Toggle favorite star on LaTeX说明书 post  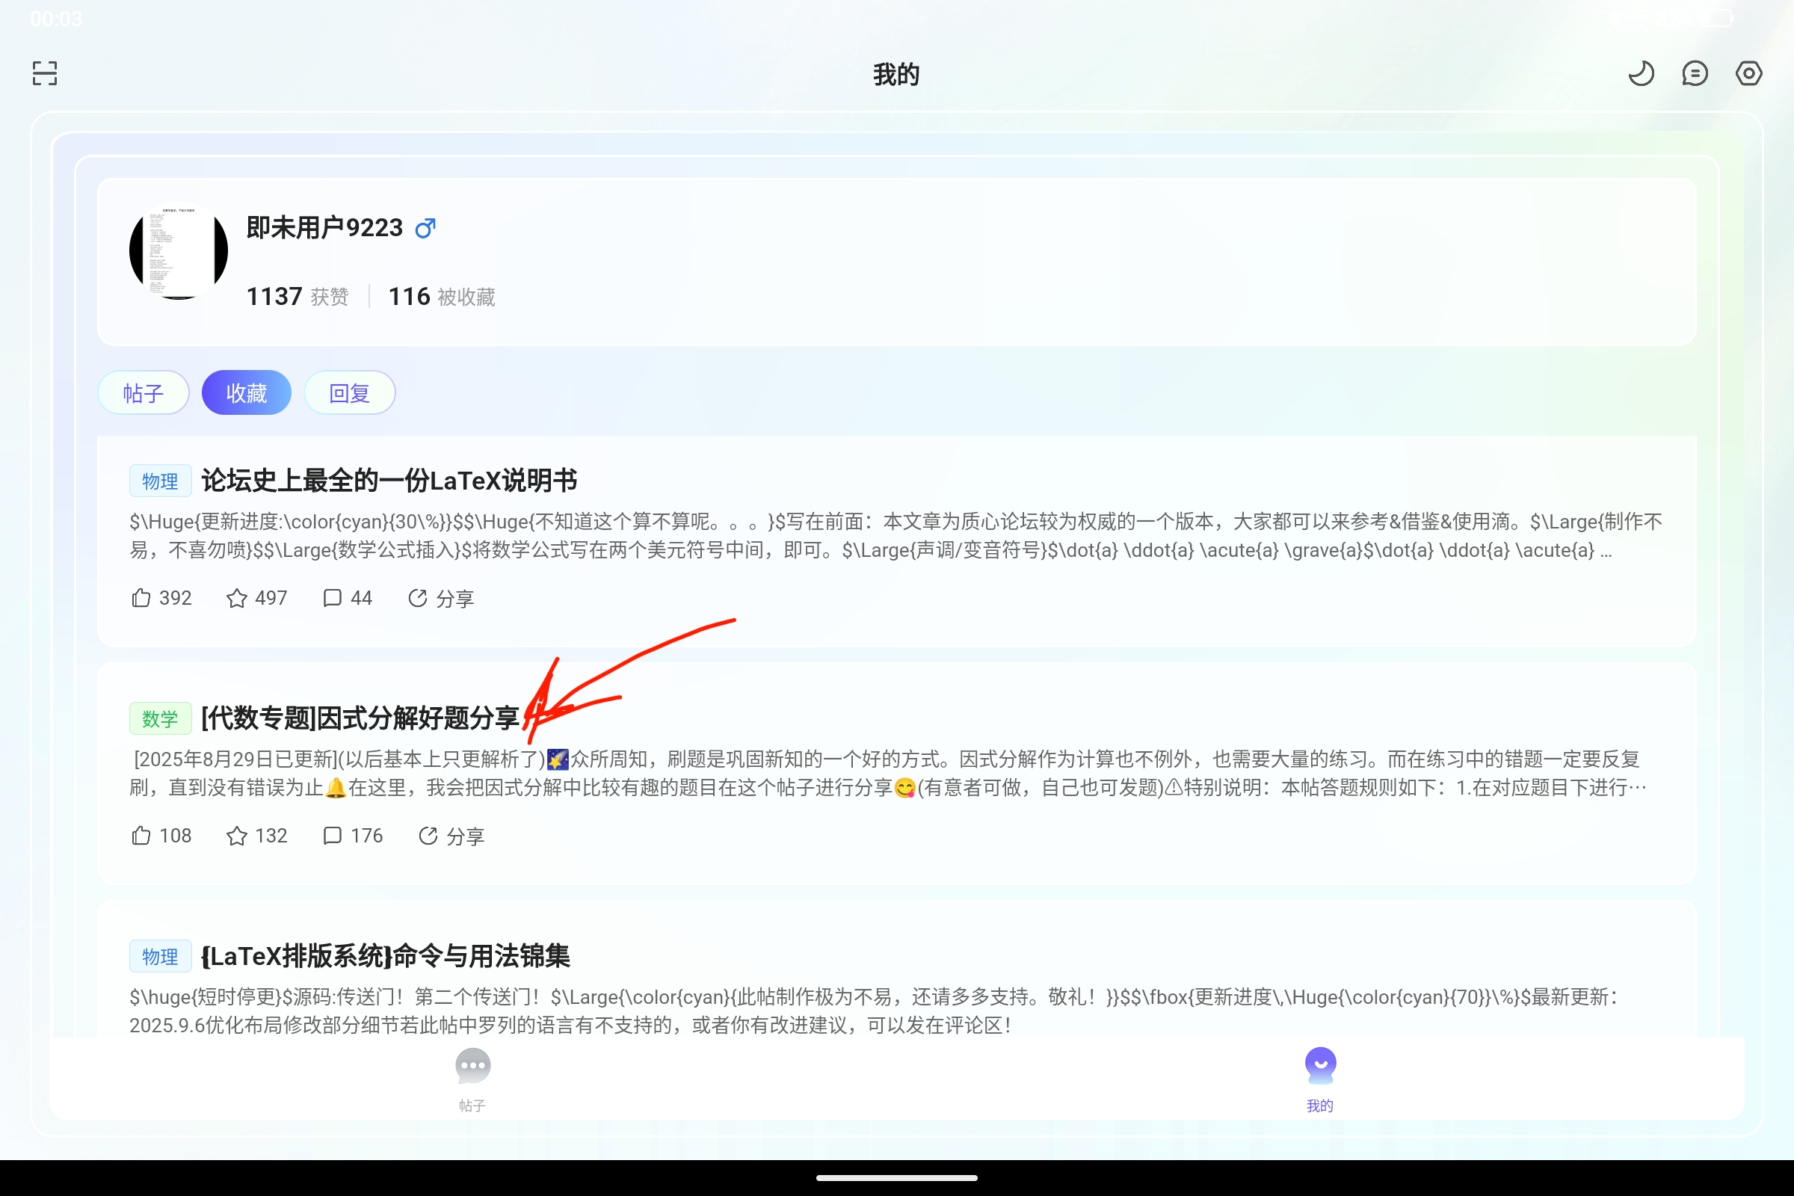coord(236,598)
